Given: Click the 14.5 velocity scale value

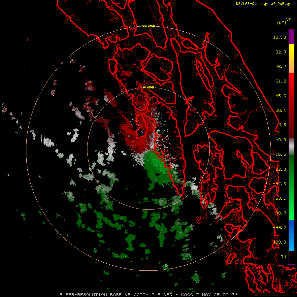Looking at the screenshot, I should point(281,125).
